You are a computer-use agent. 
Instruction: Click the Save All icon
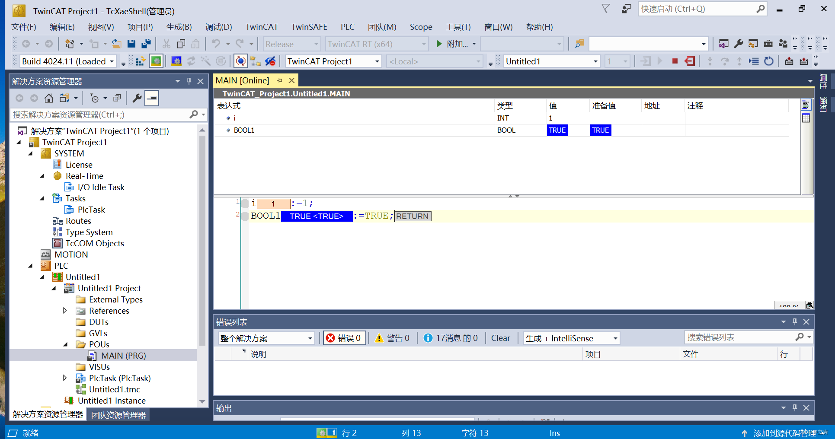tap(146, 44)
